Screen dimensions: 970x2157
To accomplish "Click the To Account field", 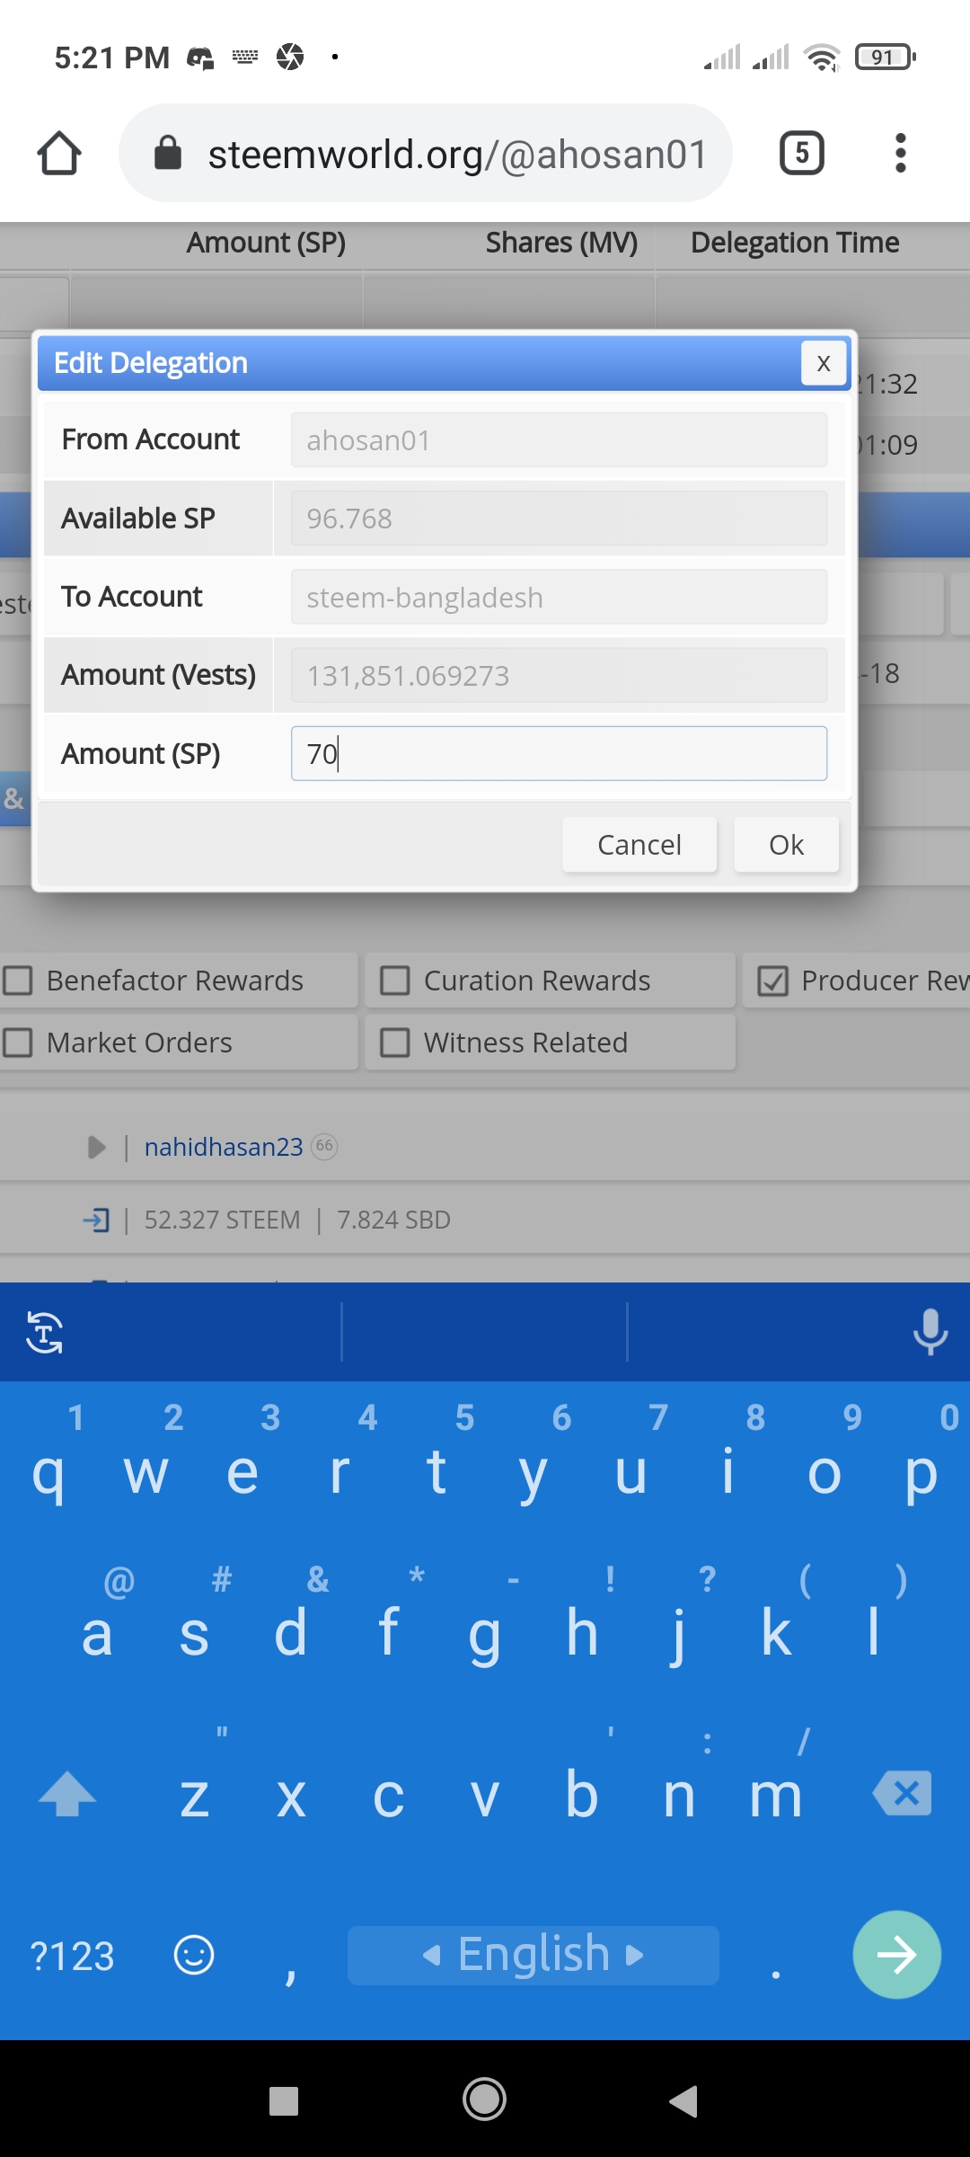I will click(x=559, y=597).
